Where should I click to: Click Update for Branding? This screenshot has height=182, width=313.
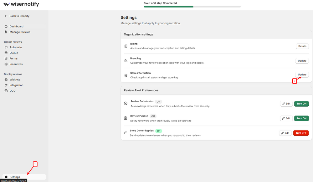click(302, 61)
